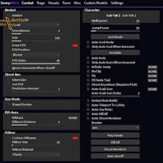Enable the SharpShooter gun mod

pyautogui.click(x=8, y=105)
